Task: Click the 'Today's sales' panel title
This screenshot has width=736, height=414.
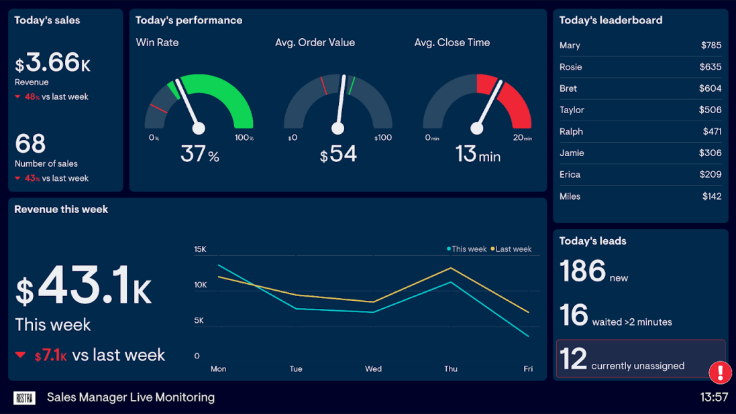Action: [x=47, y=21]
